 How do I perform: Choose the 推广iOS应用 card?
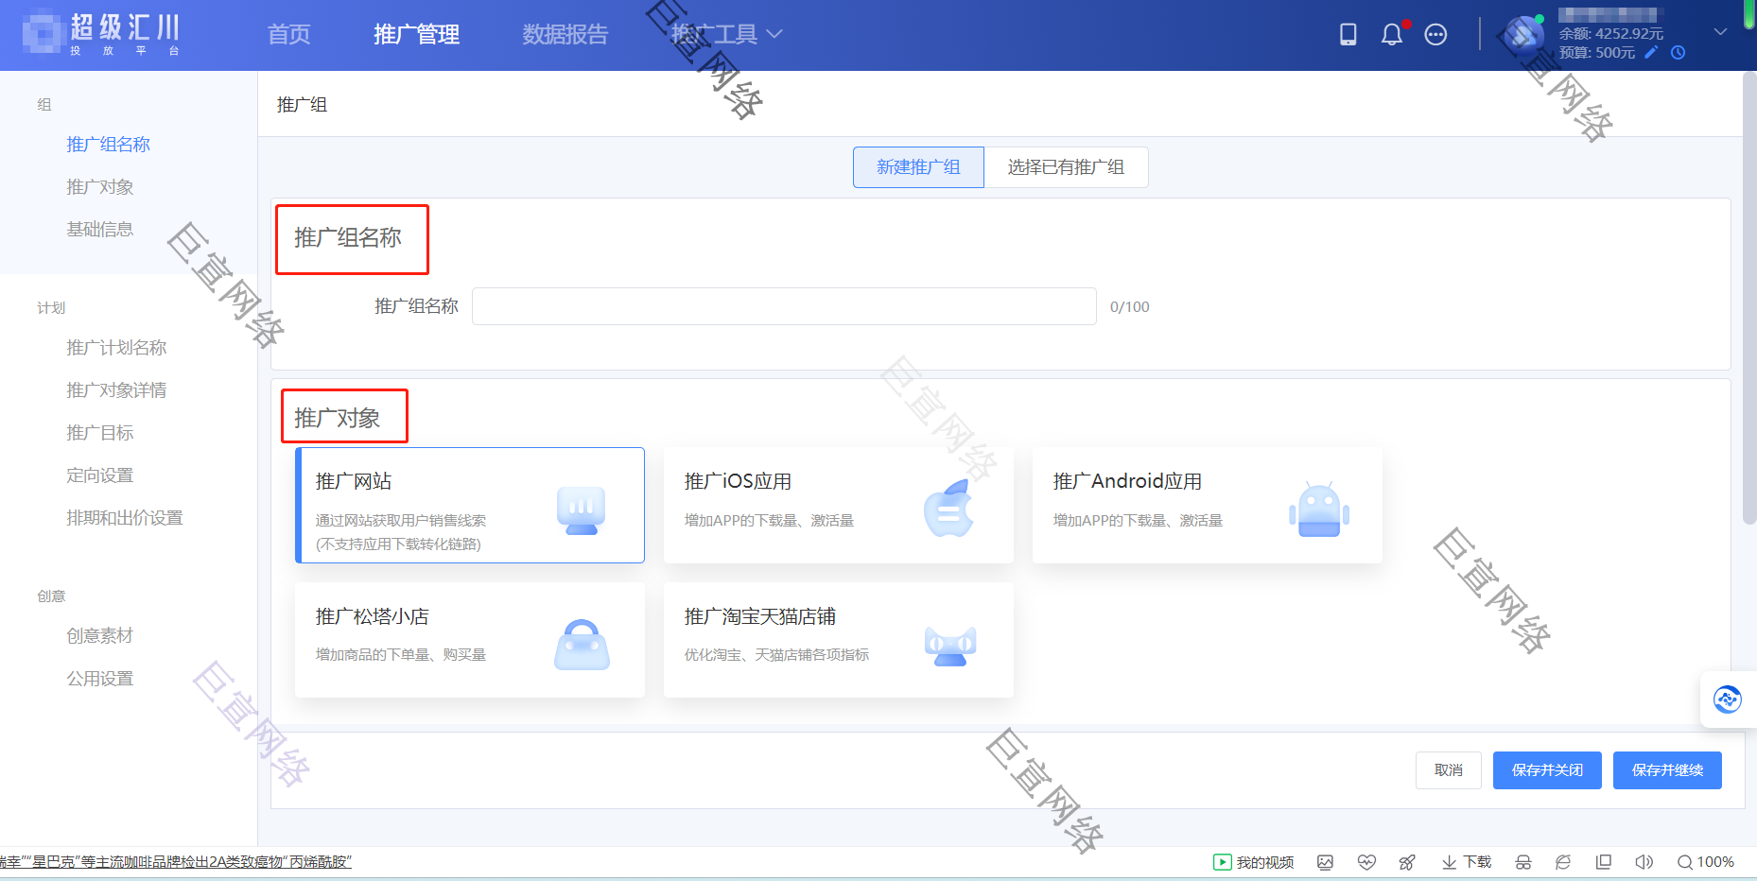(839, 506)
